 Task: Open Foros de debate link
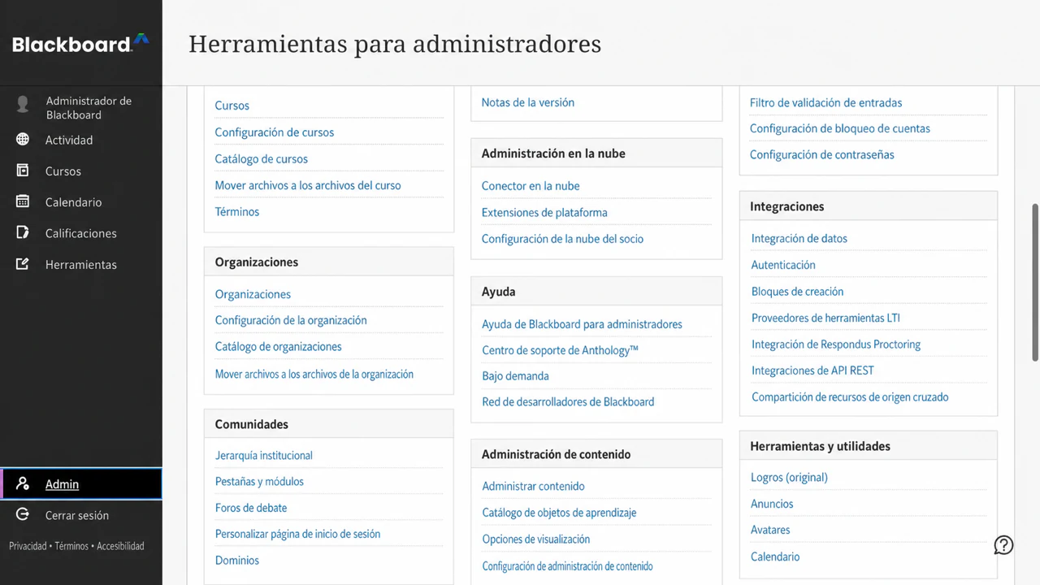251,508
